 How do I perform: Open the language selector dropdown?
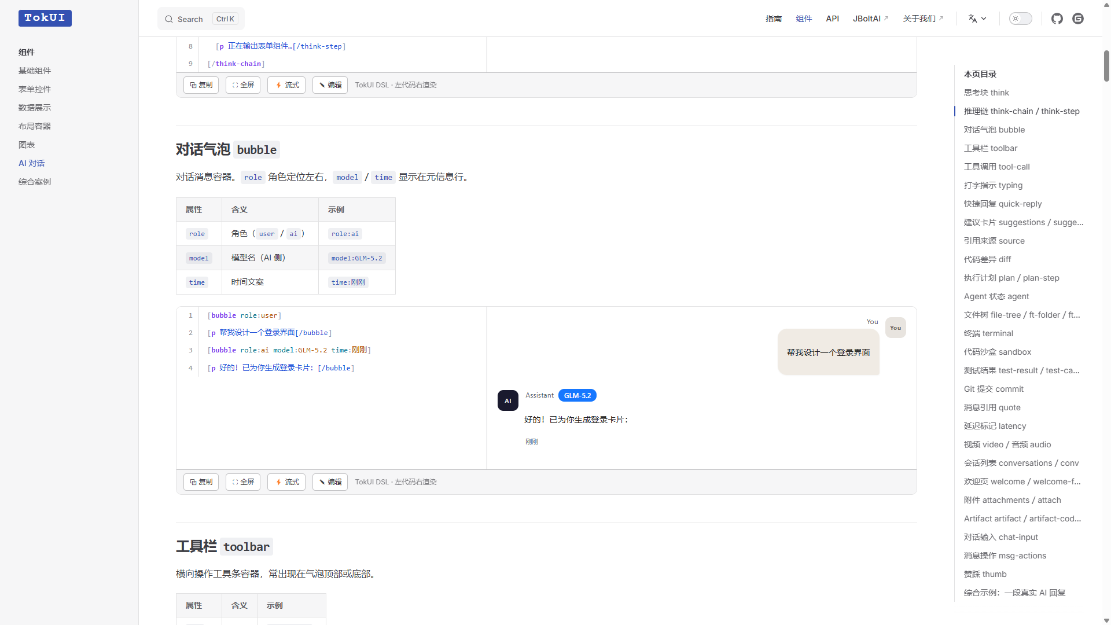977,19
